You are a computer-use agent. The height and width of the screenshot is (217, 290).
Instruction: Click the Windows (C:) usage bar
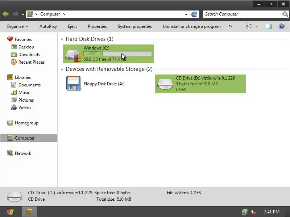pyautogui.click(x=117, y=54)
